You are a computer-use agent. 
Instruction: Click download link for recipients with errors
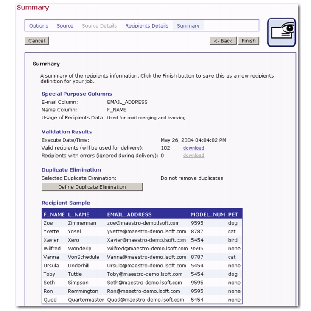click(193, 155)
